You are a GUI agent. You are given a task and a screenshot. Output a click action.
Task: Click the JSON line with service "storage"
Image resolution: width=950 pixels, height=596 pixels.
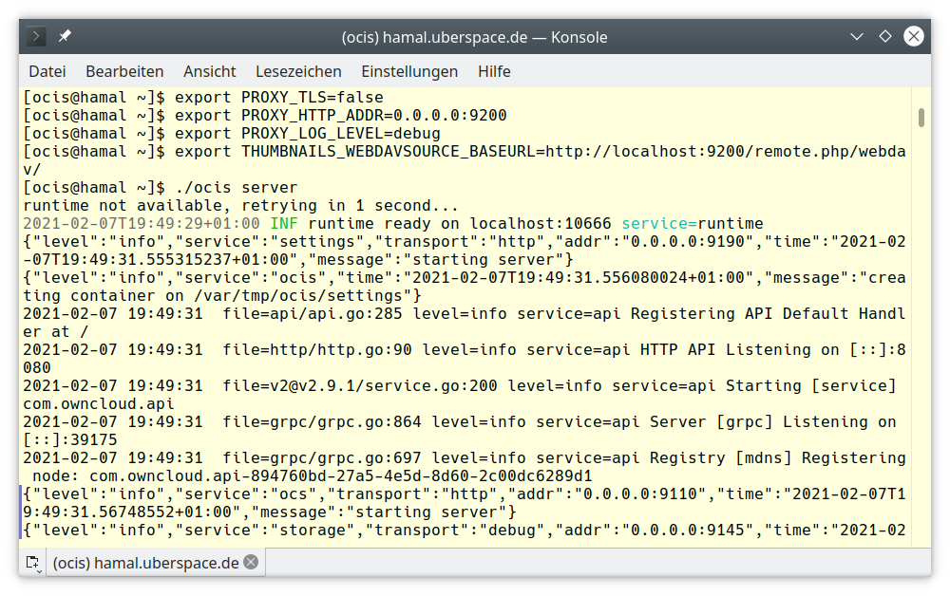pos(465,531)
